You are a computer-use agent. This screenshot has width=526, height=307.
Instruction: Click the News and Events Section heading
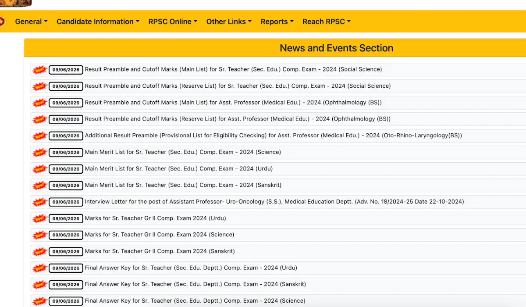[336, 48]
